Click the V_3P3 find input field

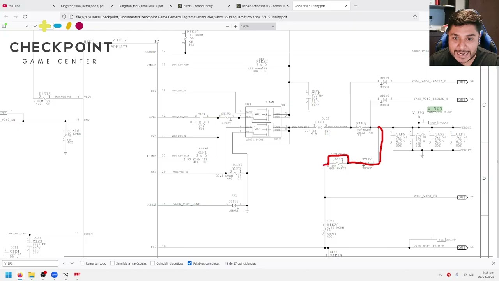[x=30, y=263]
